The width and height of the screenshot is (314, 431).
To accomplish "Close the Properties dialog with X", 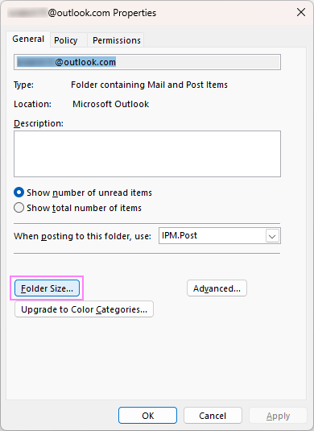I will pyautogui.click(x=301, y=12).
